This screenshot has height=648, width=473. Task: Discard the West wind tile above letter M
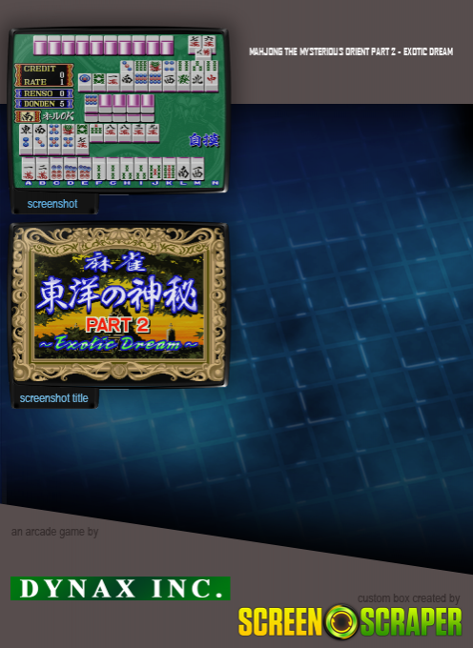click(x=197, y=169)
